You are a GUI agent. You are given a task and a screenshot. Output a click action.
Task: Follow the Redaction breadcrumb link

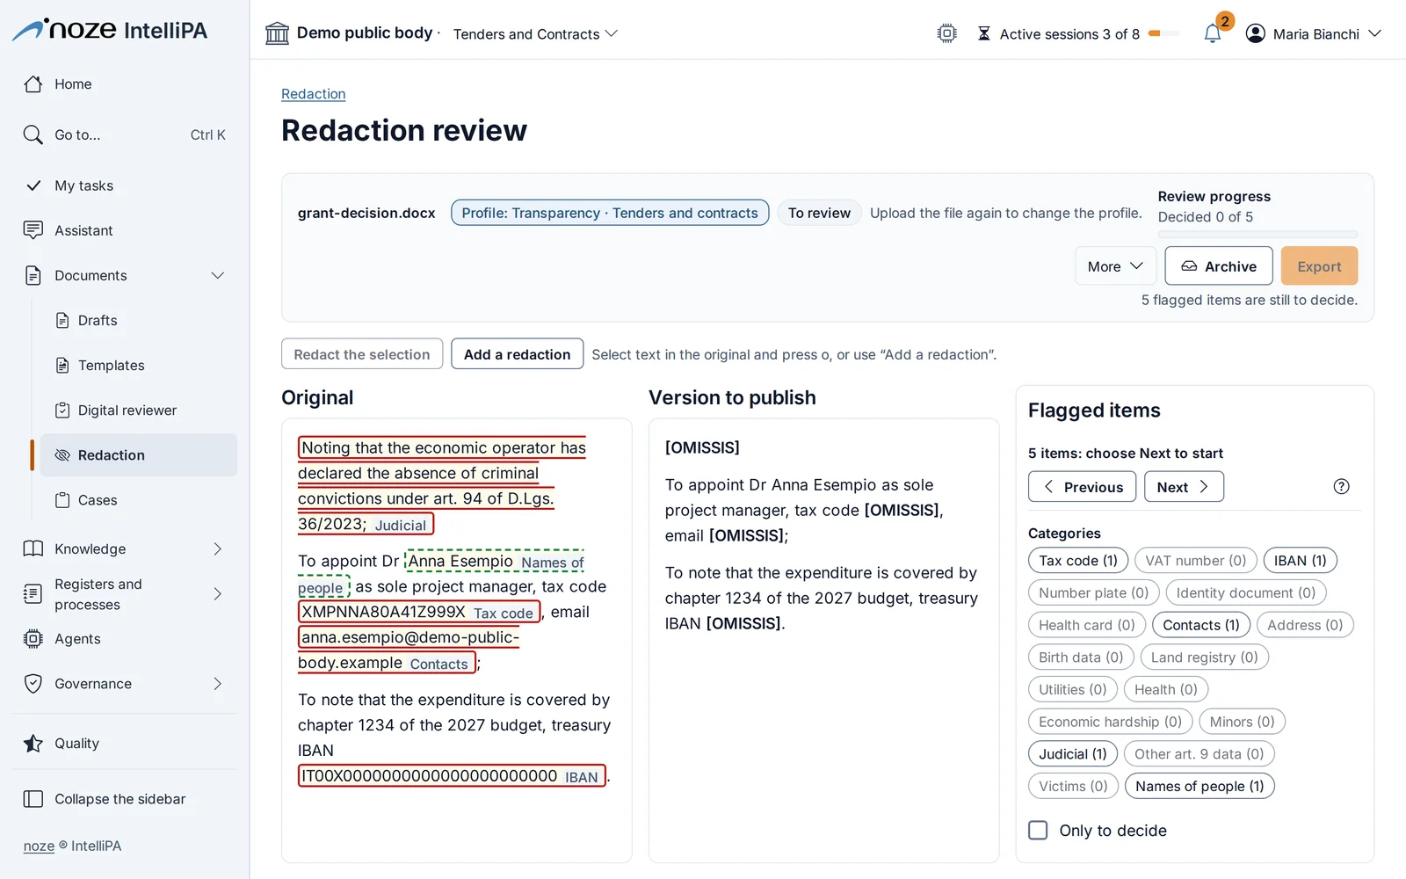[313, 94]
